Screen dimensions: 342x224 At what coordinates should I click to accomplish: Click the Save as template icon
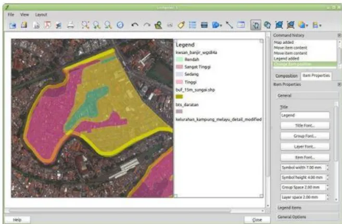[24, 25]
